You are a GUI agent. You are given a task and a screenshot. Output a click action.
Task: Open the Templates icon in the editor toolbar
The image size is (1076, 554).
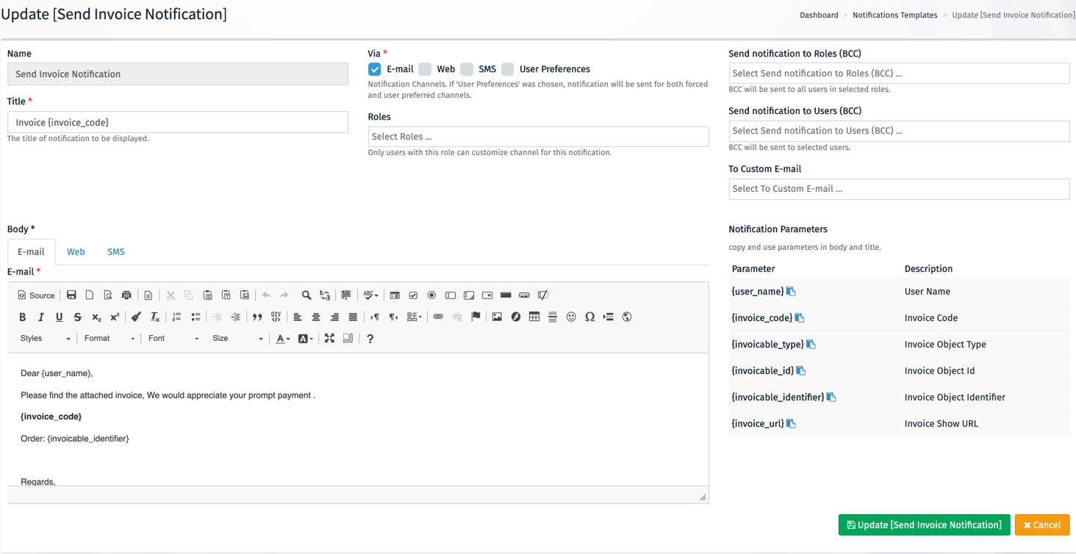148,295
